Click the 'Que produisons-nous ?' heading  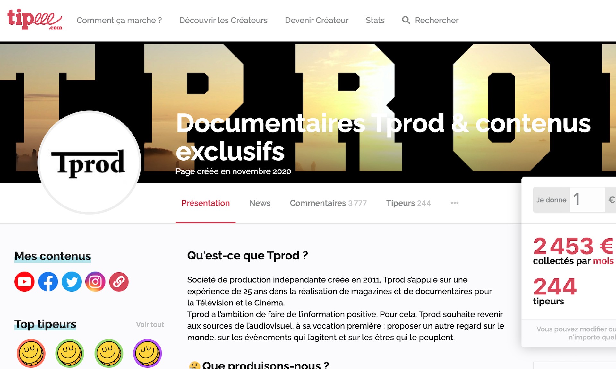click(x=266, y=365)
